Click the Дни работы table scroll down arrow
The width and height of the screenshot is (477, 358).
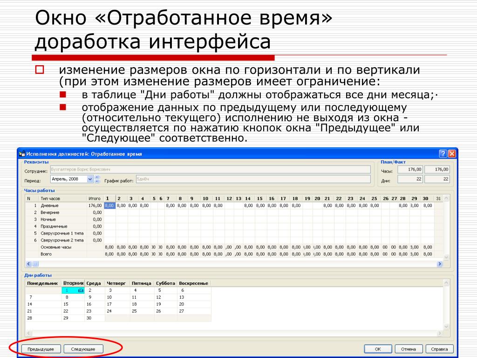[446, 327]
